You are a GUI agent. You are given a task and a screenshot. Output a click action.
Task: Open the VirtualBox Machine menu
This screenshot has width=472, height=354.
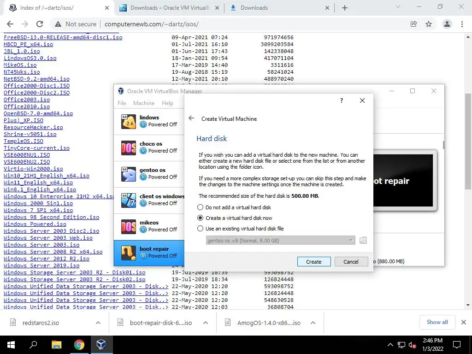pos(144,103)
